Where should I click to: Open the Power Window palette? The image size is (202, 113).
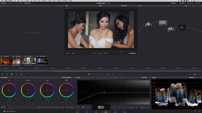click(98, 74)
